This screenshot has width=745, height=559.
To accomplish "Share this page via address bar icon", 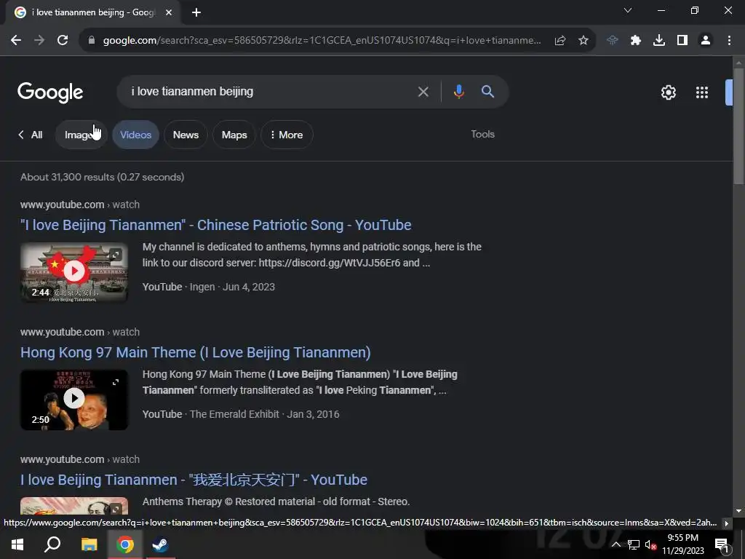I will click(x=560, y=41).
